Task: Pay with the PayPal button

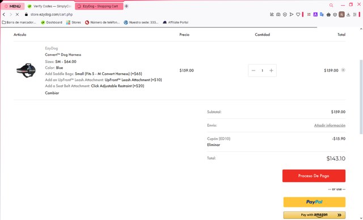Action: [314, 202]
